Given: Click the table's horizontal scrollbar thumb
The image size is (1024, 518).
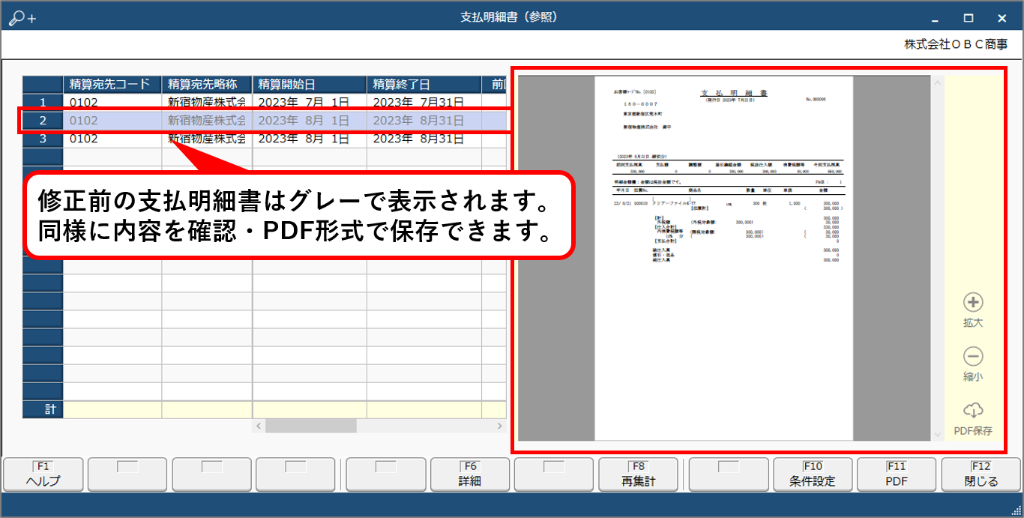Looking at the screenshot, I should click(x=310, y=426).
